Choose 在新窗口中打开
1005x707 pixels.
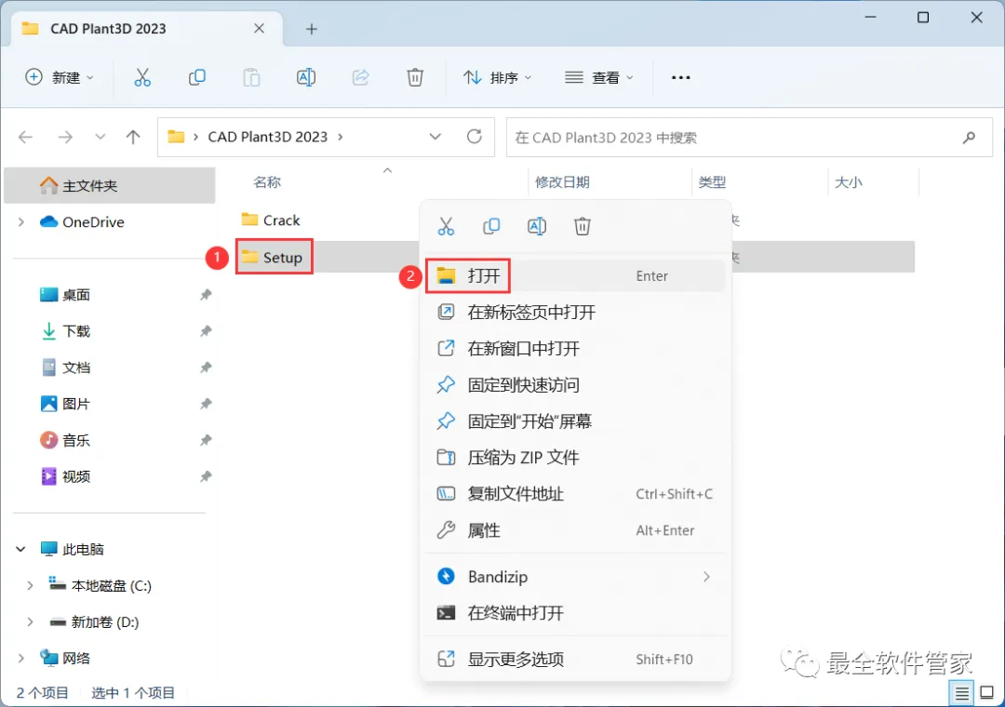[575, 349]
